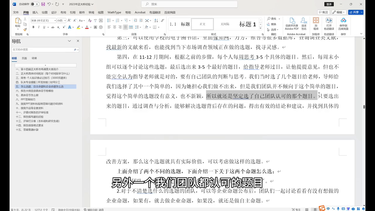Save to Baidu Netdisk
This screenshot has height=211, width=375.
pyautogui.click(x=343, y=24)
